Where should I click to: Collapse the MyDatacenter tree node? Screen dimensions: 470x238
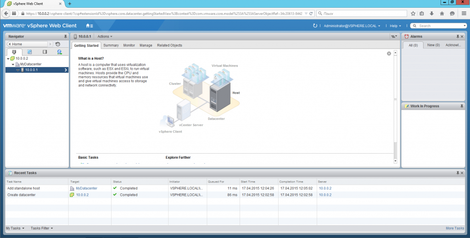pyautogui.click(x=13, y=64)
